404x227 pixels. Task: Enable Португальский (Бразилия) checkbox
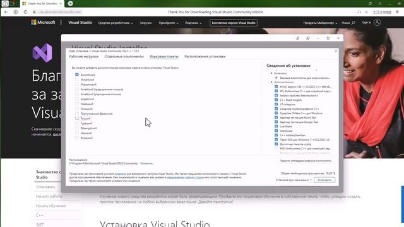[x=77, y=113]
